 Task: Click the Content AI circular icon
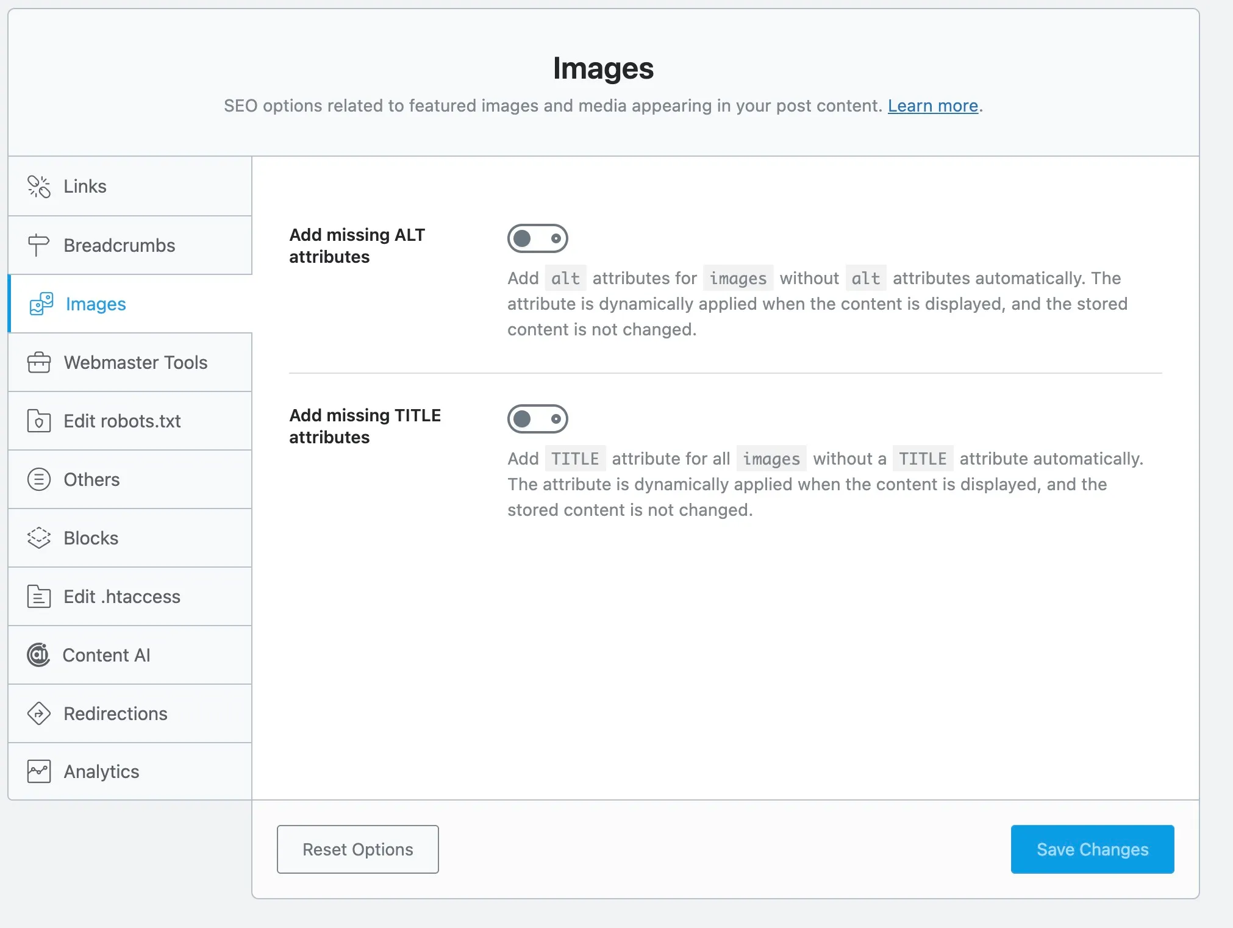(x=38, y=655)
